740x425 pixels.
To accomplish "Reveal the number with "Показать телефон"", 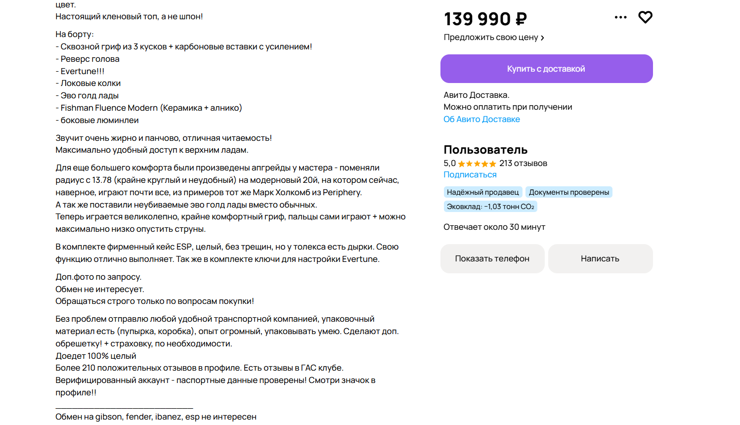I will pyautogui.click(x=492, y=258).
